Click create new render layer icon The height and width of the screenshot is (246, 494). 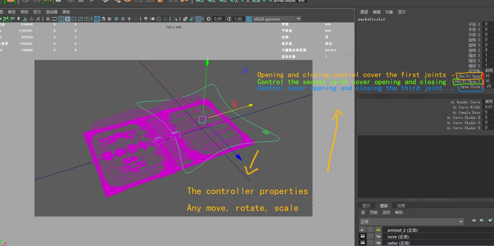490,220
